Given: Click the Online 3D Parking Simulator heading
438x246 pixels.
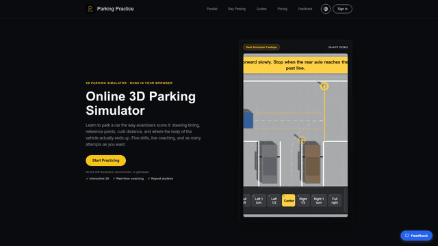Looking at the screenshot, I should tap(141, 103).
